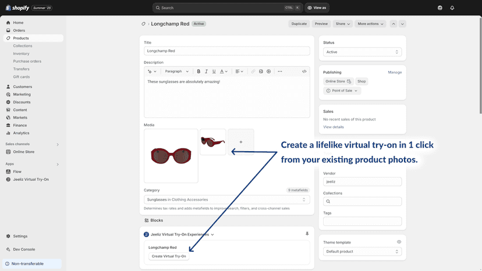The width and height of the screenshot is (482, 271).
Task: Add new media with plus tile
Action: pyautogui.click(x=240, y=142)
